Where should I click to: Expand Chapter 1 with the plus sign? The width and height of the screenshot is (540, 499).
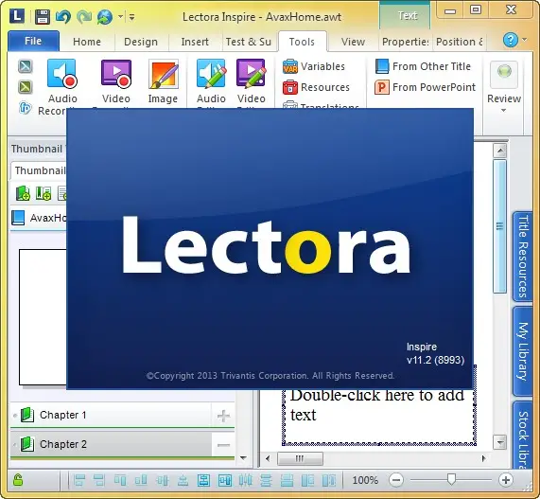pos(223,416)
